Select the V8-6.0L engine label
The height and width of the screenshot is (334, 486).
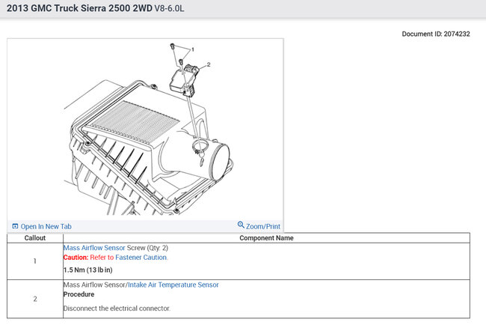point(169,8)
